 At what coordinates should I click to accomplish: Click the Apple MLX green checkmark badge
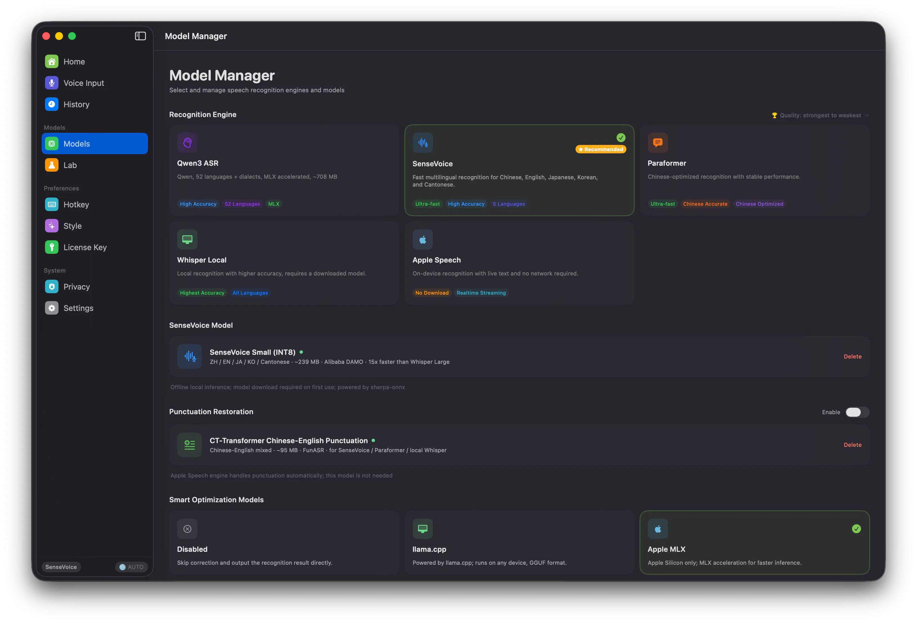(856, 529)
